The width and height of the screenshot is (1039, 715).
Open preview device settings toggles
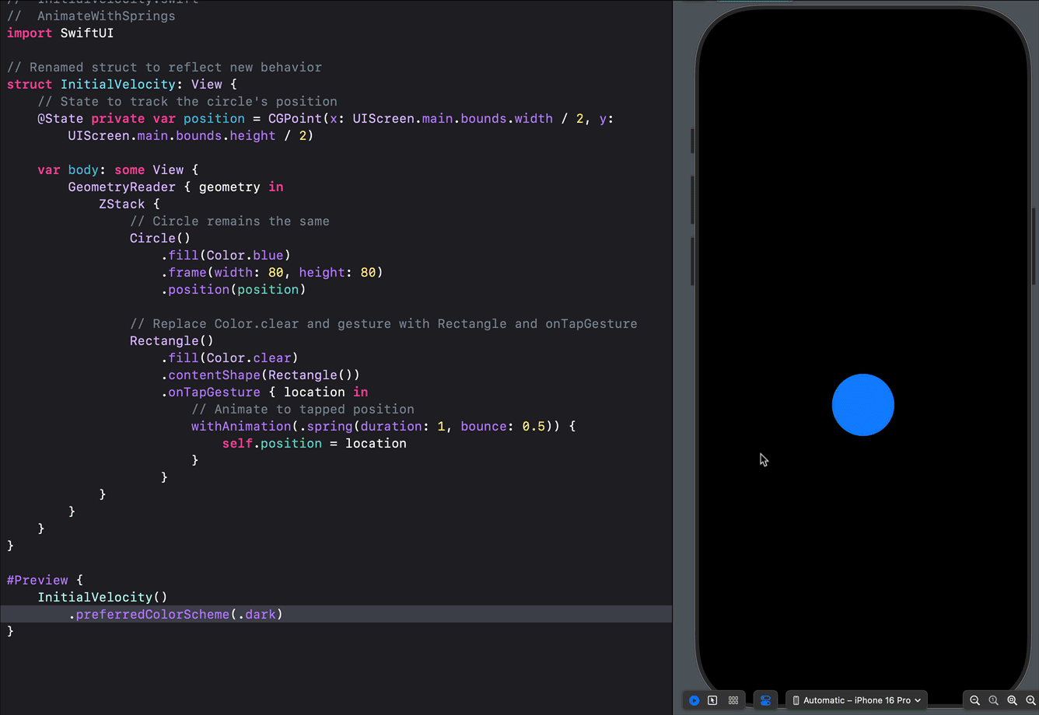point(765,700)
